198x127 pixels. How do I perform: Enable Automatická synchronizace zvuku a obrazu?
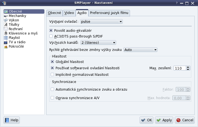[x=52, y=89]
